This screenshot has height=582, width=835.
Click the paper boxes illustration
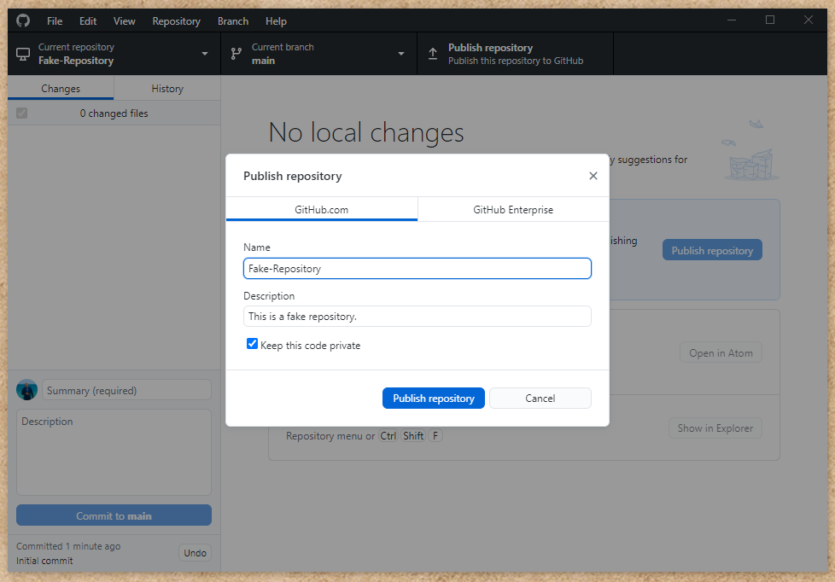click(x=750, y=151)
